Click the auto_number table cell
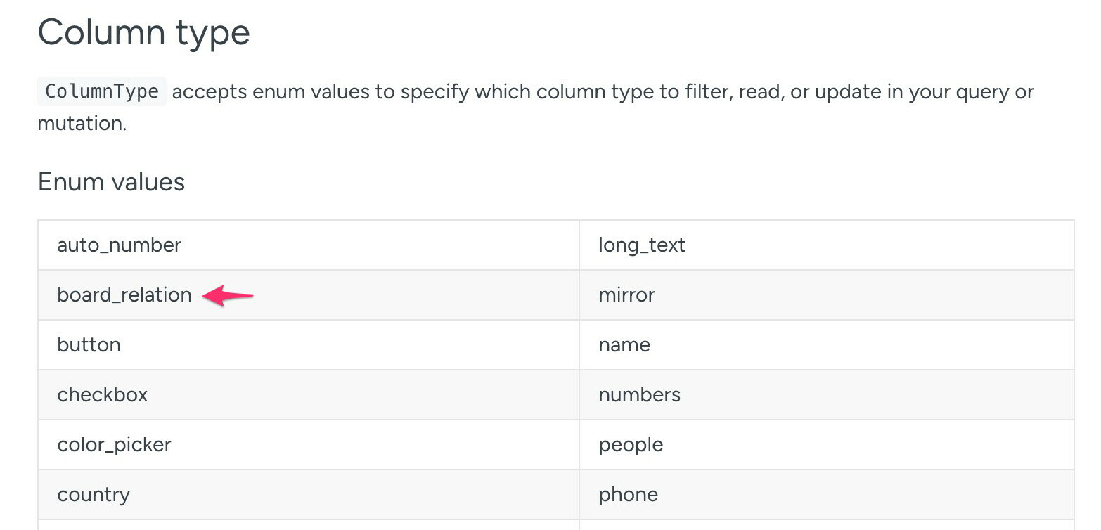Image resolution: width=1101 pixels, height=530 pixels. [309, 245]
